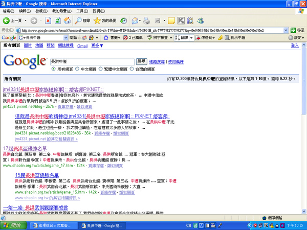
Task: Click the Research books icon in toolbar
Action: [x=190, y=20]
